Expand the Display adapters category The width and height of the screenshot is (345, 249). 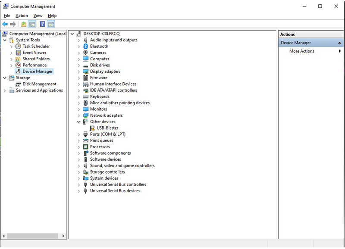79,72
